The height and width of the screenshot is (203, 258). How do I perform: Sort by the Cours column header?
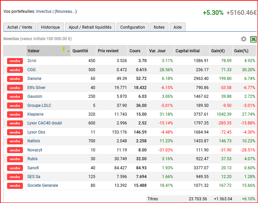click(x=138, y=51)
